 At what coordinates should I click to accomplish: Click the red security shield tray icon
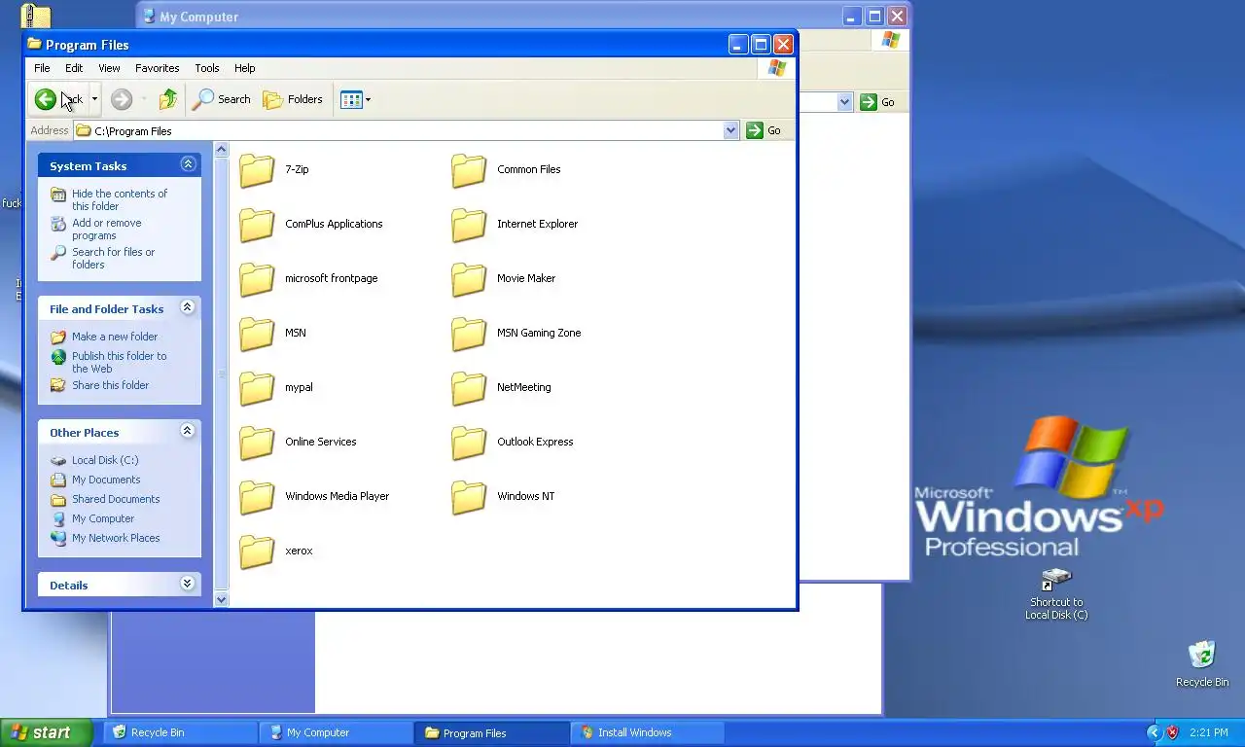pos(1173,732)
